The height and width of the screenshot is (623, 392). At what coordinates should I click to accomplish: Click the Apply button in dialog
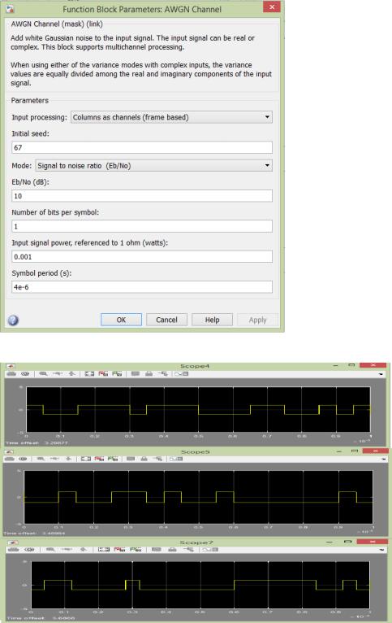point(257,320)
